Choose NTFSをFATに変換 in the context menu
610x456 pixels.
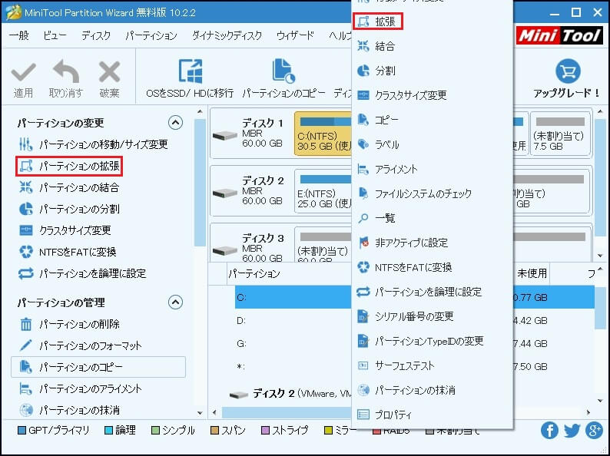point(432,267)
